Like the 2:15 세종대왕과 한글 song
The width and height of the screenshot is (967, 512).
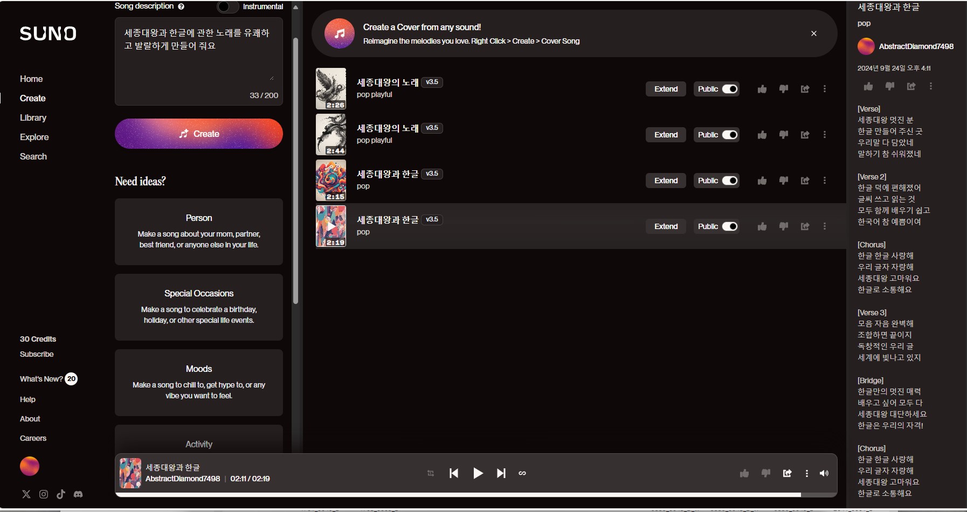click(x=762, y=181)
